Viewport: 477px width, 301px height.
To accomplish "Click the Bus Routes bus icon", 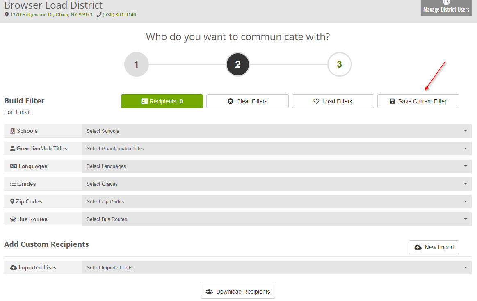I will pos(13,219).
